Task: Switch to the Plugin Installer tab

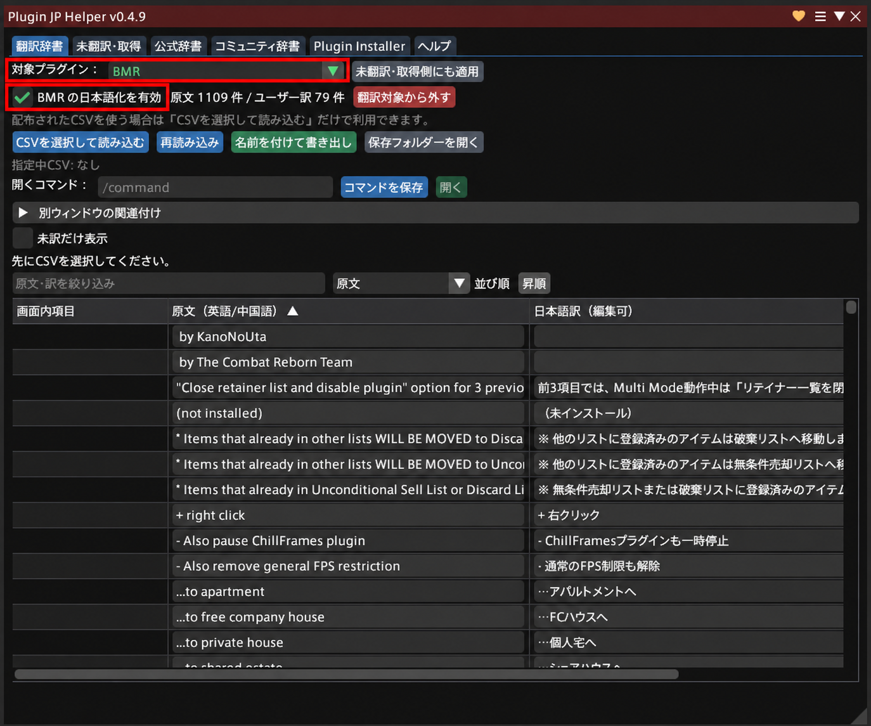Action: pyautogui.click(x=359, y=46)
